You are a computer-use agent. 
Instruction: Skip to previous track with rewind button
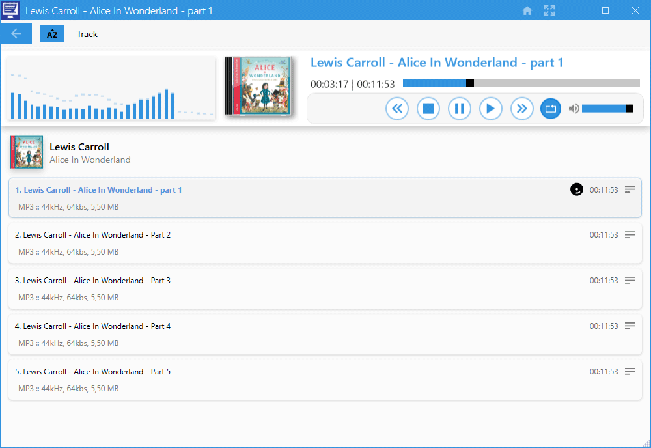point(397,109)
